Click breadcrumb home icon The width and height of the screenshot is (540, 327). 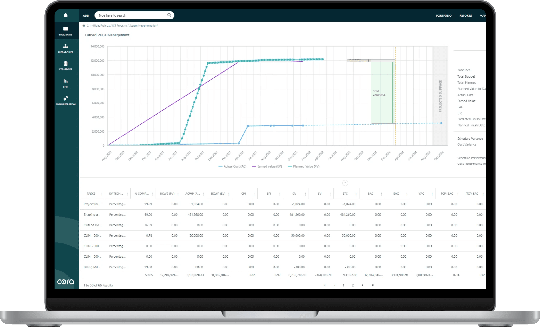tap(84, 25)
